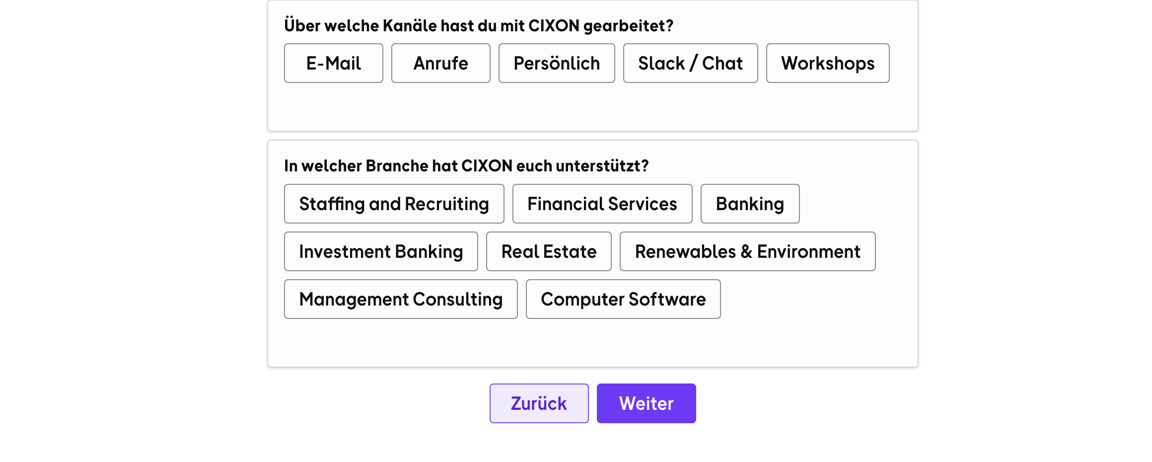Choose the Financial Services industry
1152x462 pixels.
[x=602, y=204]
